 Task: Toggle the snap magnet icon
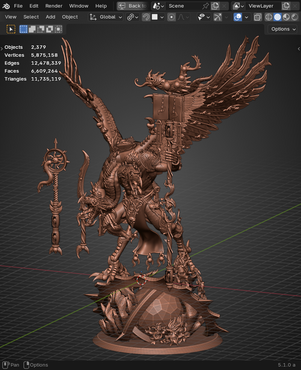point(146,17)
